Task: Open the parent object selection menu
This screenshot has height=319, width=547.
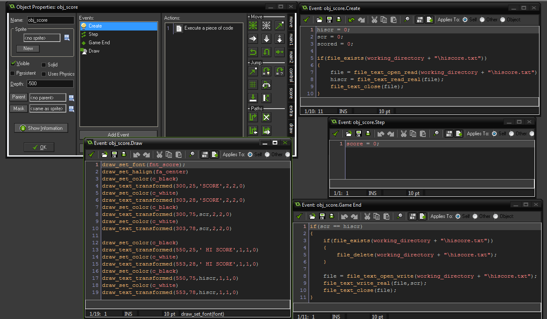Action: tap(71, 98)
